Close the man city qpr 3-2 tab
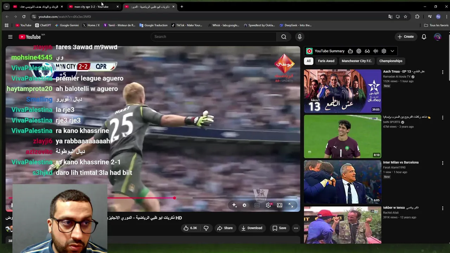Screen dimensions: 450x253 pos(117,7)
